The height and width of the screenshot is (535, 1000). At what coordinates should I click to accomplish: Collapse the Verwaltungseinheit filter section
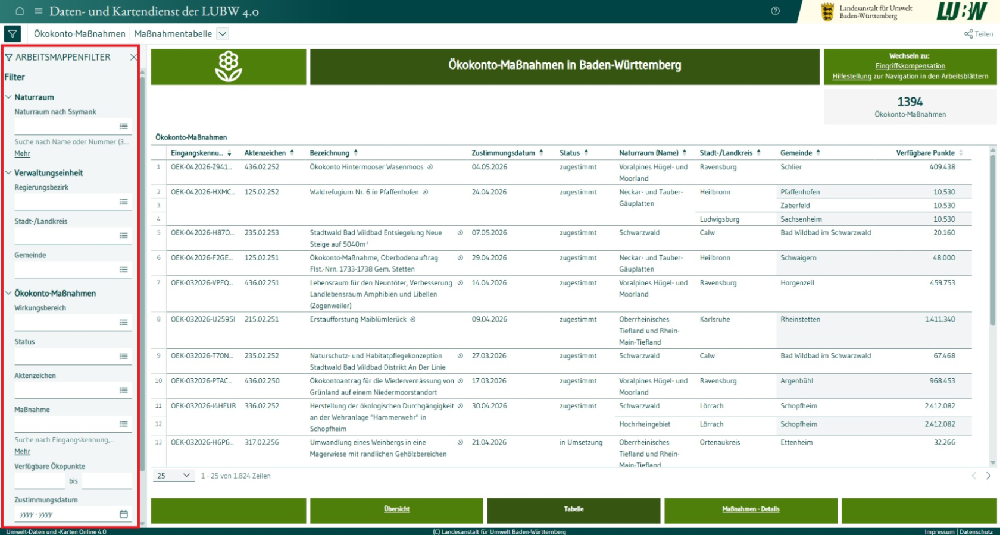[x=8, y=173]
